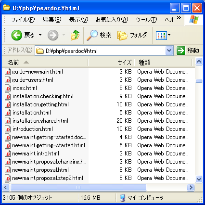Click the folder icon in title bar

click(x=7, y=8)
